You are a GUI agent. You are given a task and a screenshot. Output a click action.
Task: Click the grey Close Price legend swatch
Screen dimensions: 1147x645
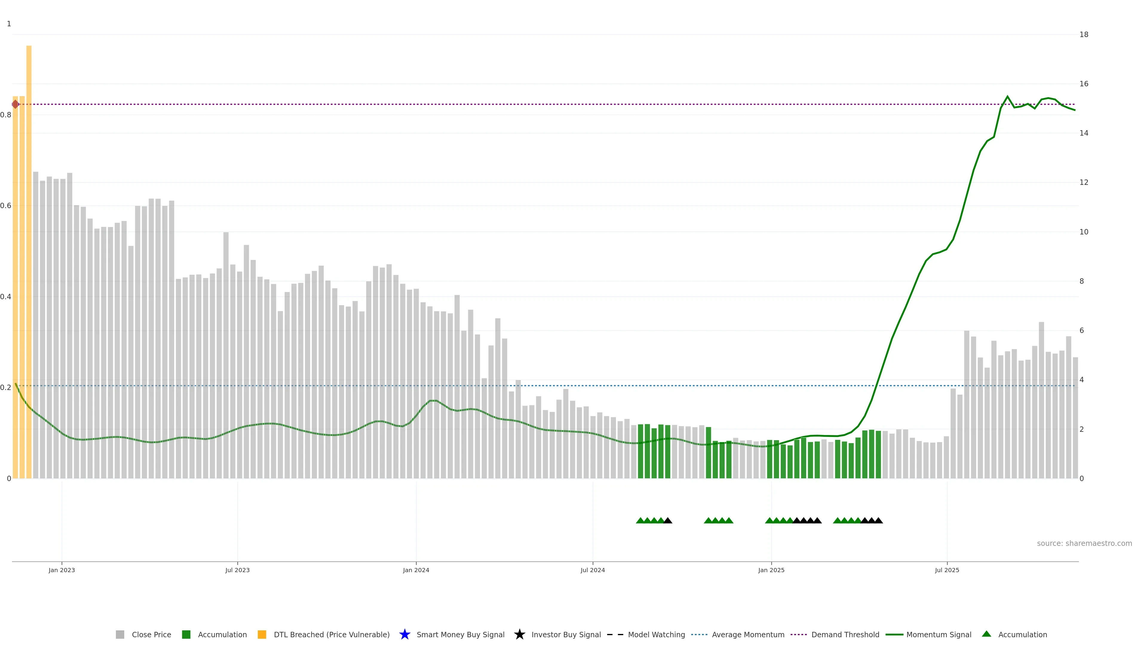(120, 634)
